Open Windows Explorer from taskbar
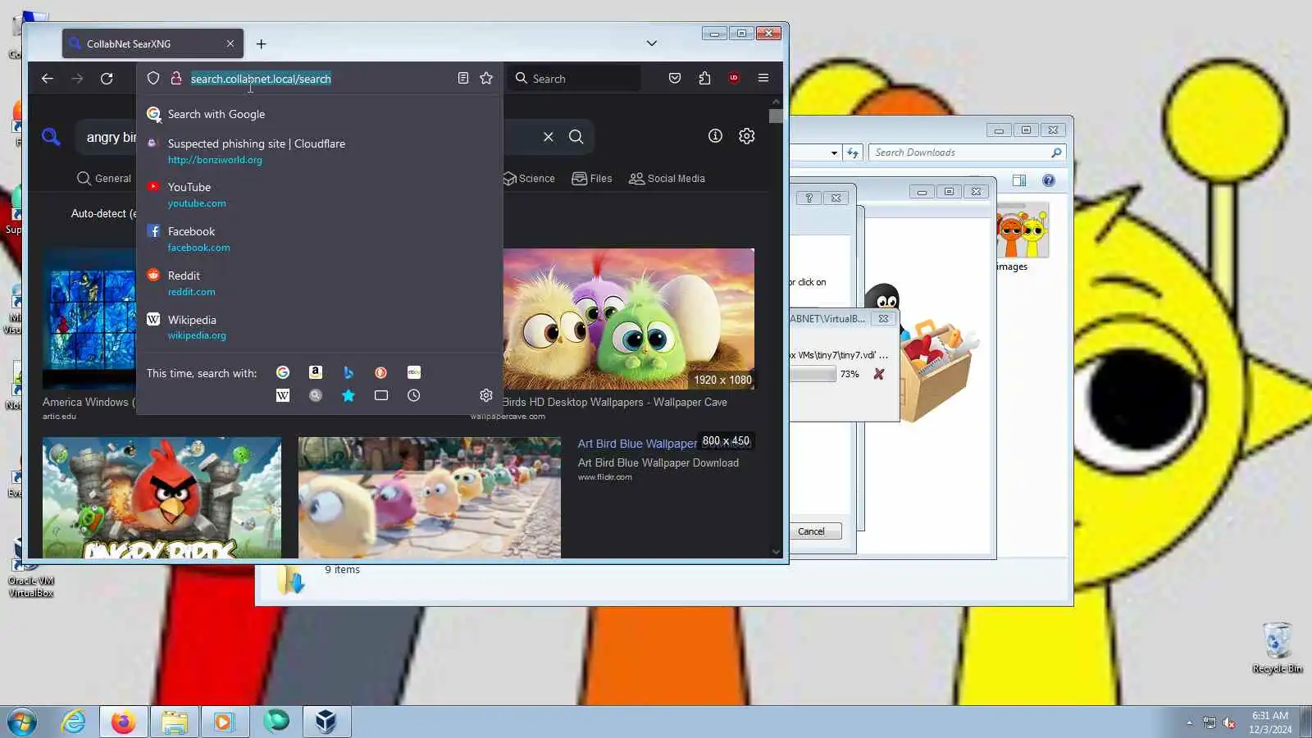1312x738 pixels. click(x=175, y=722)
